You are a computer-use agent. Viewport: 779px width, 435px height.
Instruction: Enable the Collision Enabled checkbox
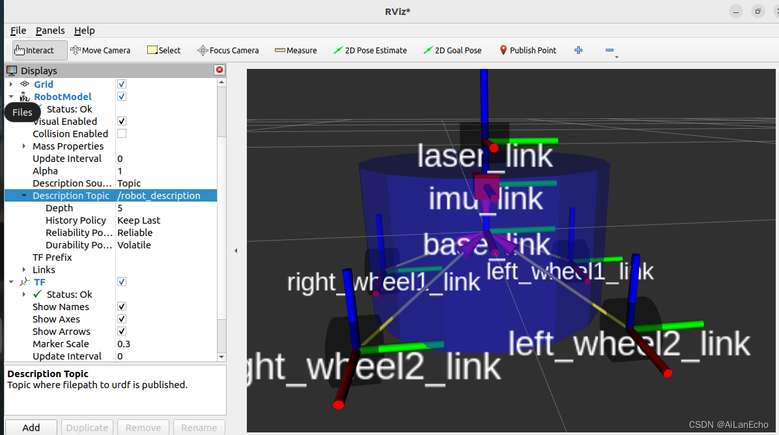122,133
